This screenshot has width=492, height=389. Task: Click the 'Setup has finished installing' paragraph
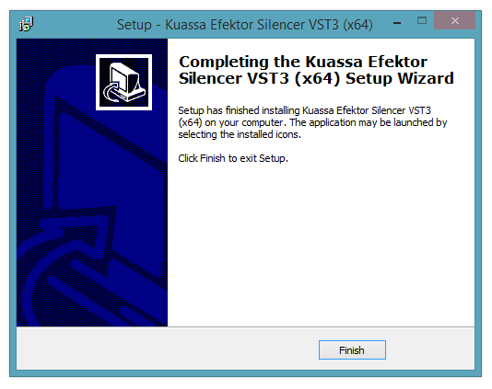312,122
